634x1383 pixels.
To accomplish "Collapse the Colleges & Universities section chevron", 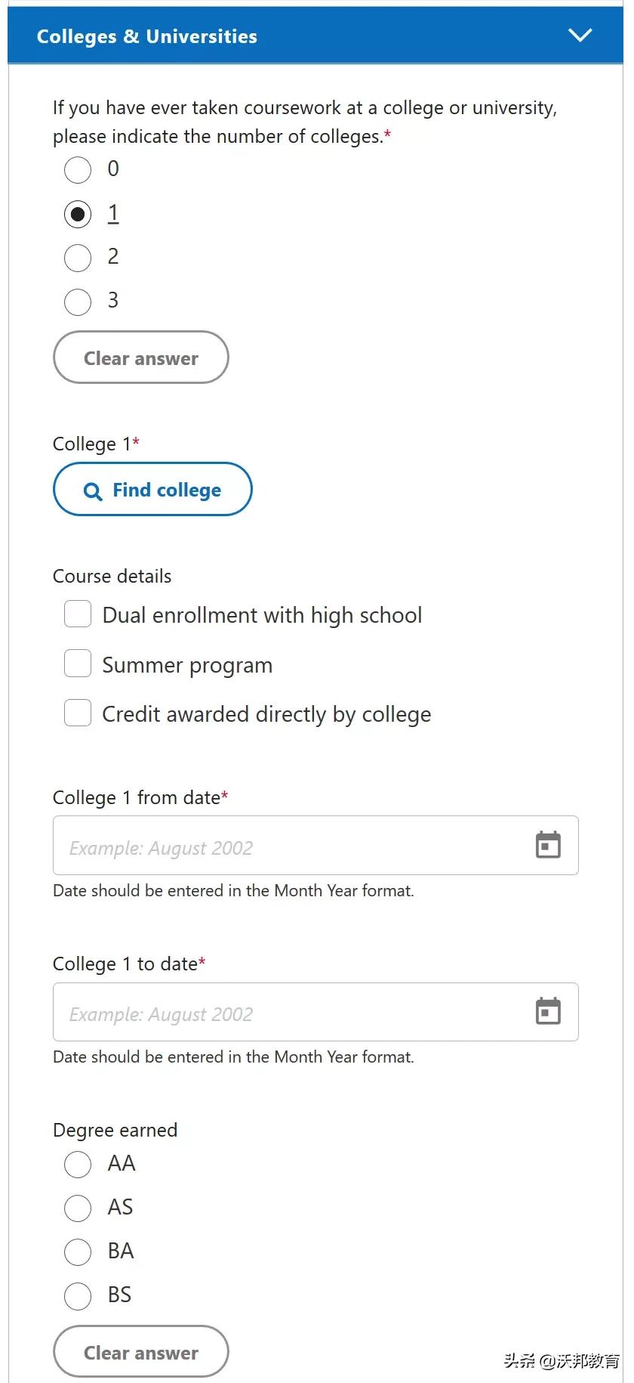I will (x=580, y=36).
